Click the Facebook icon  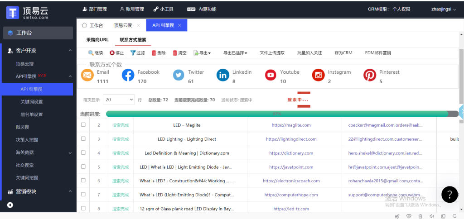click(x=128, y=76)
